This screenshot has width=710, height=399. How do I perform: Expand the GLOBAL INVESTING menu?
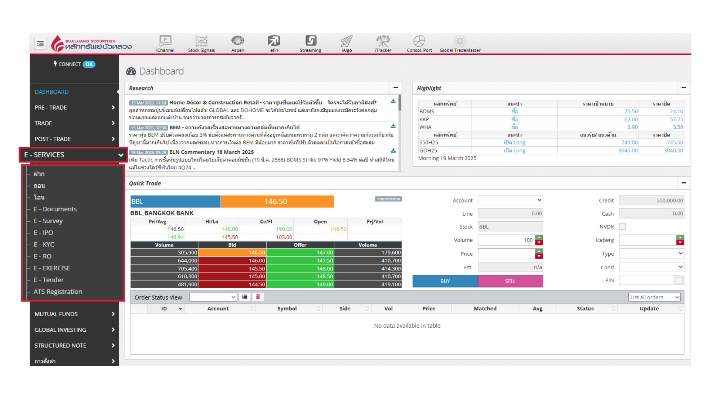(74, 330)
